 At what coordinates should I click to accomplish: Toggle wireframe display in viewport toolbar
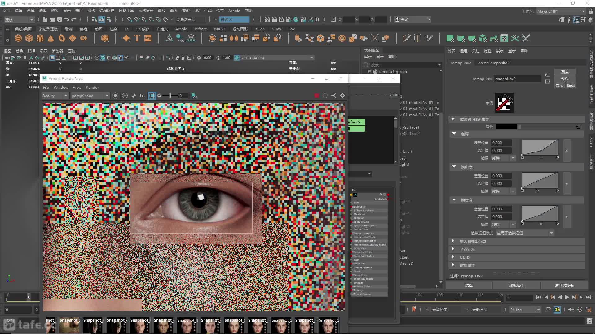pos(97,58)
